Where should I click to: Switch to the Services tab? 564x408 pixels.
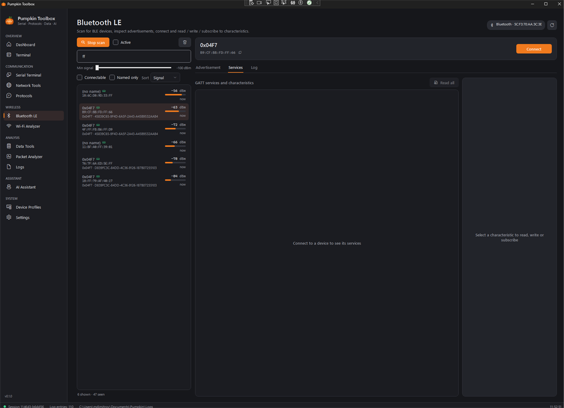(x=236, y=67)
